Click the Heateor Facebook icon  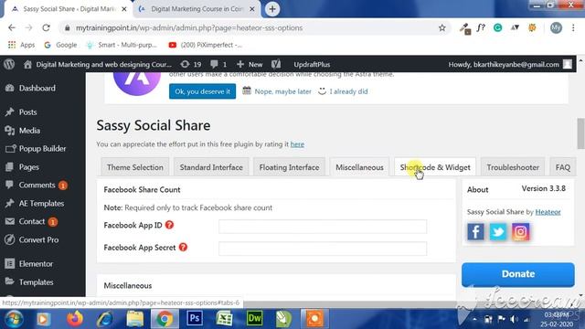click(x=475, y=231)
